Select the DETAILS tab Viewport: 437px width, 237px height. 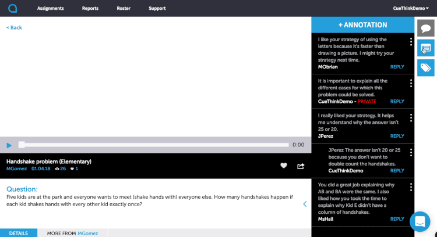coord(19,233)
